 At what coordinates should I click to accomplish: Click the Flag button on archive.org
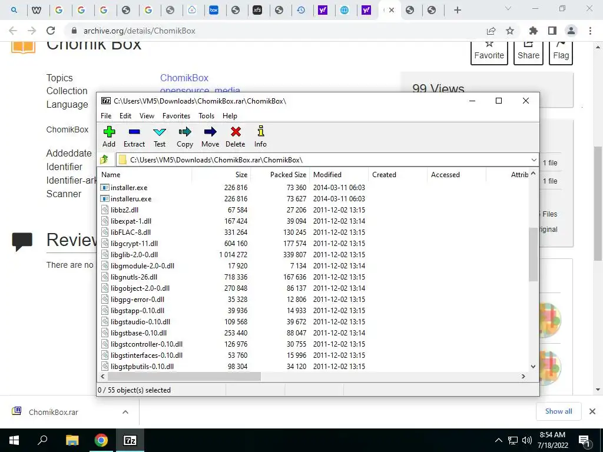point(561,52)
